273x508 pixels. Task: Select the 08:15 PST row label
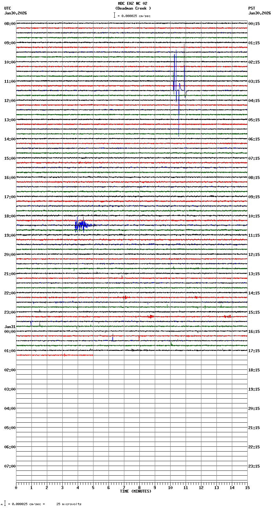click(x=254, y=178)
